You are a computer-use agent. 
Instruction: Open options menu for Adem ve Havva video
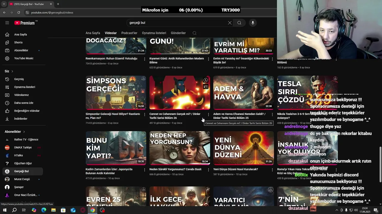pyautogui.click(x=272, y=114)
